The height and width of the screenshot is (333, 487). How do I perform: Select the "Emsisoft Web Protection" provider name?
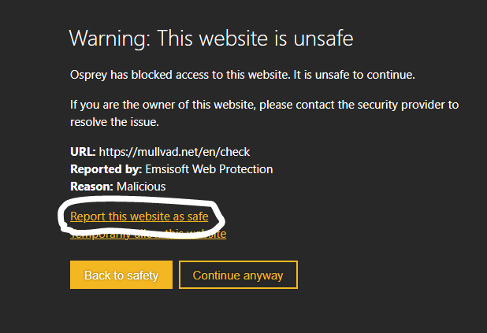click(207, 169)
